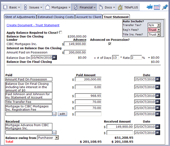Open calendar for Balance Due On Final Closing row date
The image size is (170, 146).
click(158, 87)
